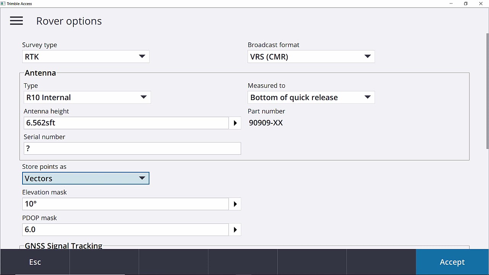Open the hamburger main menu
489x275 pixels.
[x=16, y=21]
